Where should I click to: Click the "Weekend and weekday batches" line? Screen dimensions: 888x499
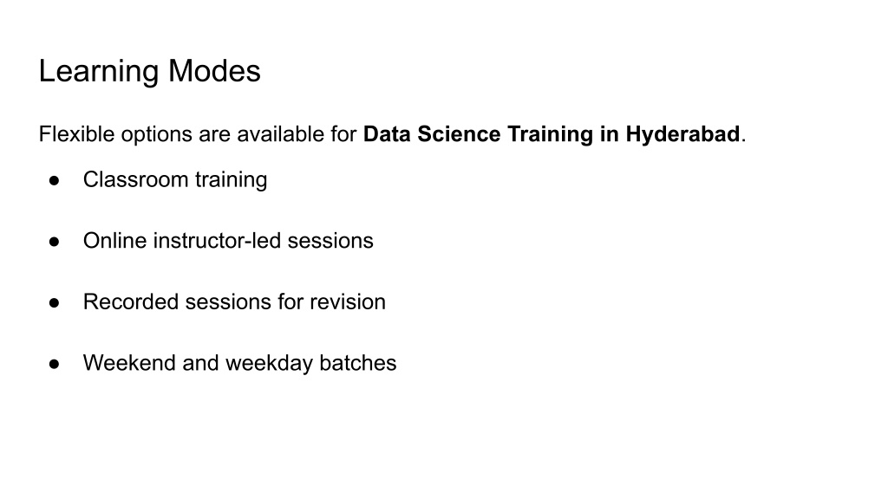click(239, 363)
